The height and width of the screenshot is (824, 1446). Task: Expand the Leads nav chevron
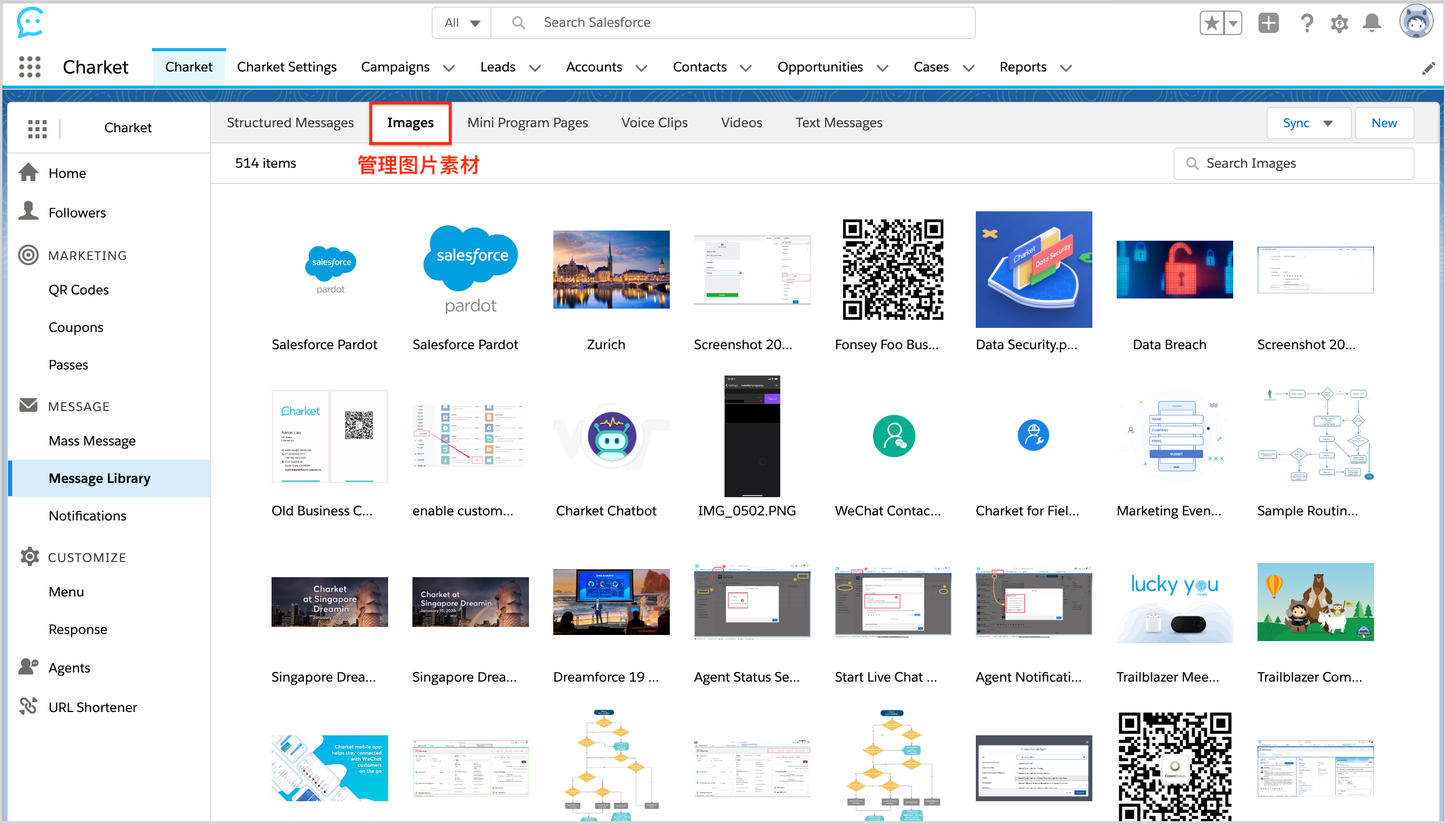pyautogui.click(x=535, y=68)
